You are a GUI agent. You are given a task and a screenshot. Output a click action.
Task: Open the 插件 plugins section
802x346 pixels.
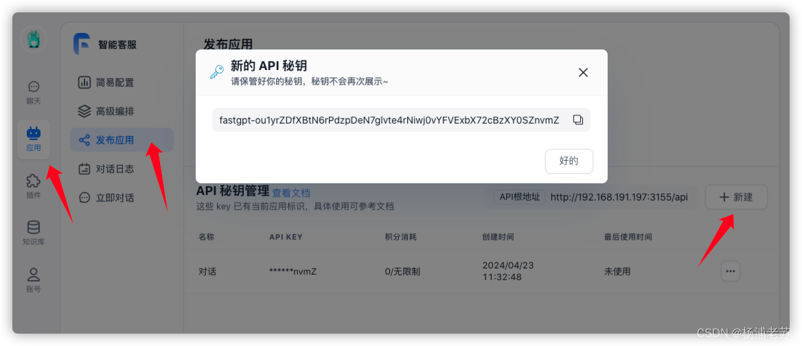(34, 187)
